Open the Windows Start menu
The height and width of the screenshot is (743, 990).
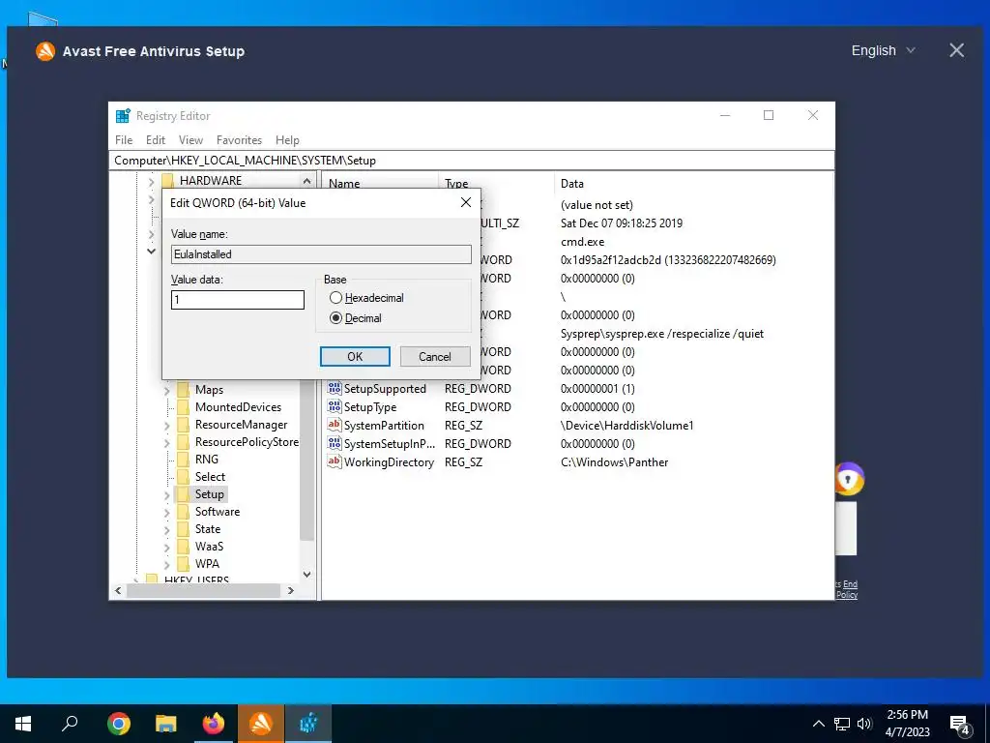[x=23, y=724]
